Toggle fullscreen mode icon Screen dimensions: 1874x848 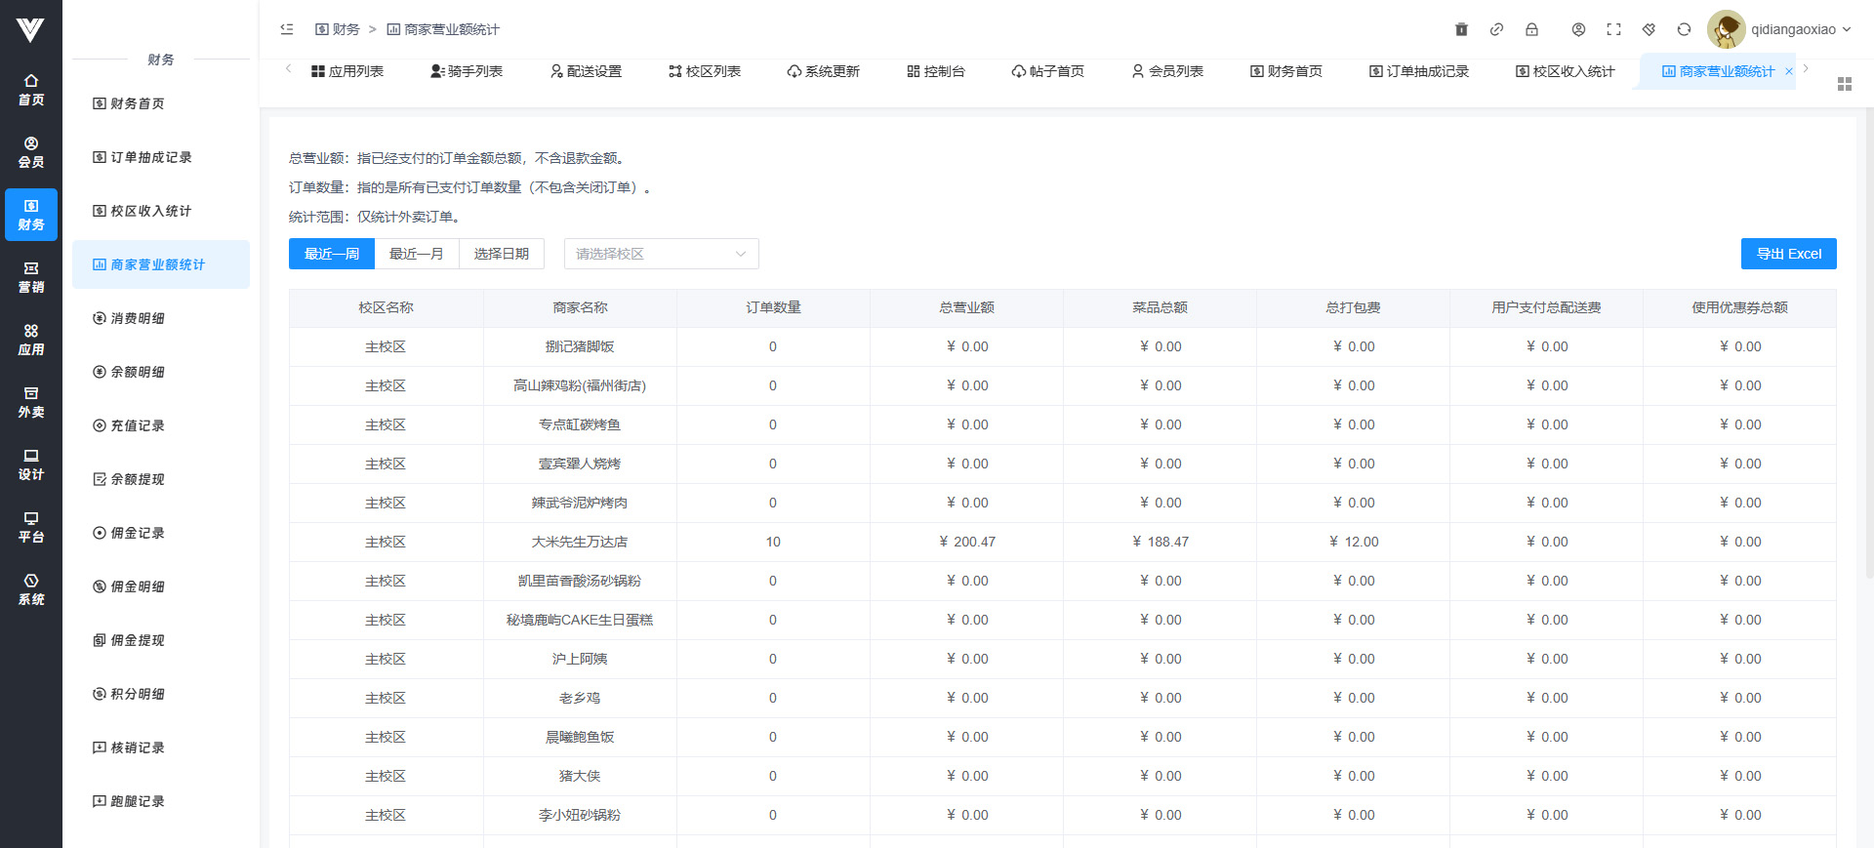1613,29
